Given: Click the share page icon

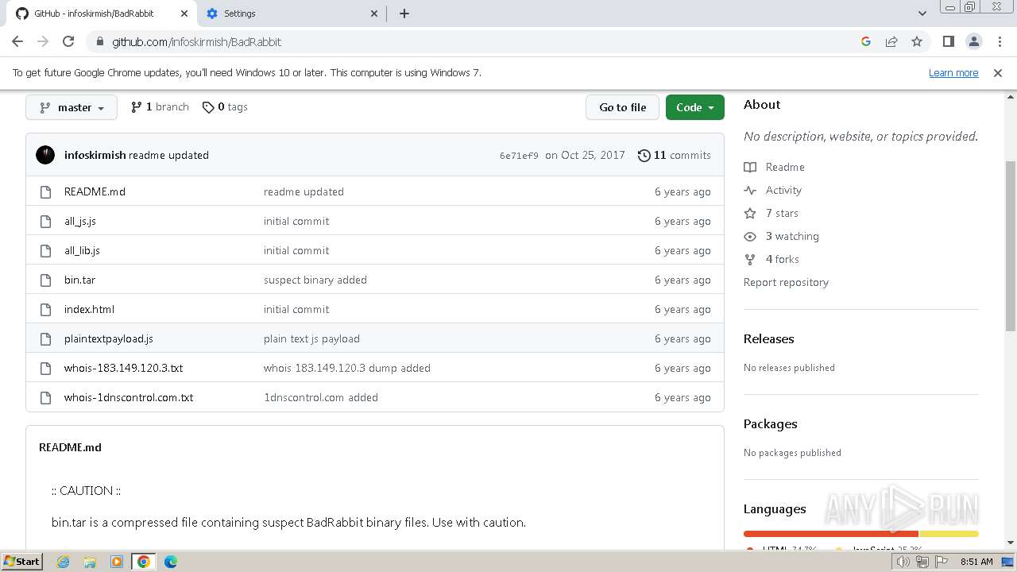Looking at the screenshot, I should point(891,41).
